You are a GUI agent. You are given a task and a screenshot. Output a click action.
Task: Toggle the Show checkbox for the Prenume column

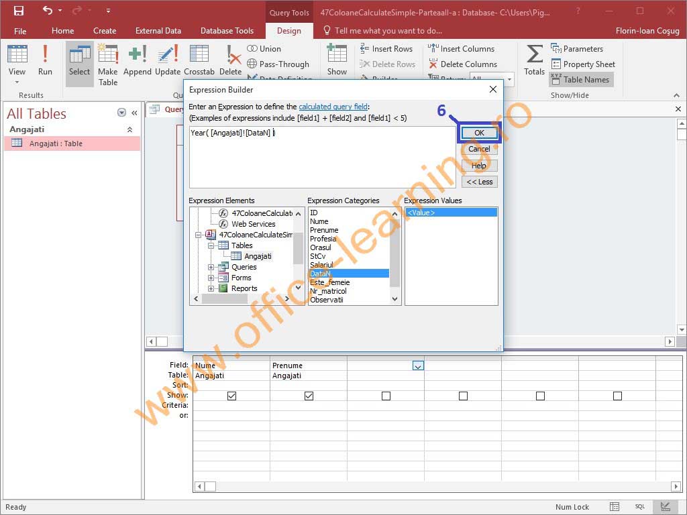coord(309,396)
